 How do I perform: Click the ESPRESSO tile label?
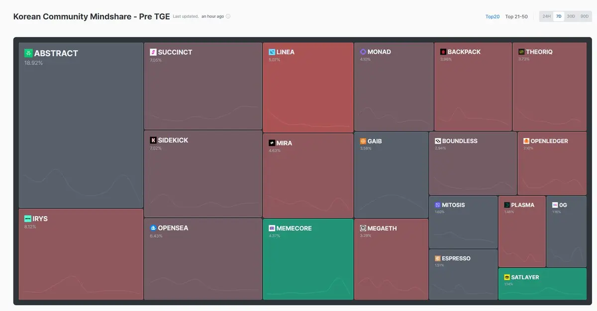456,258
